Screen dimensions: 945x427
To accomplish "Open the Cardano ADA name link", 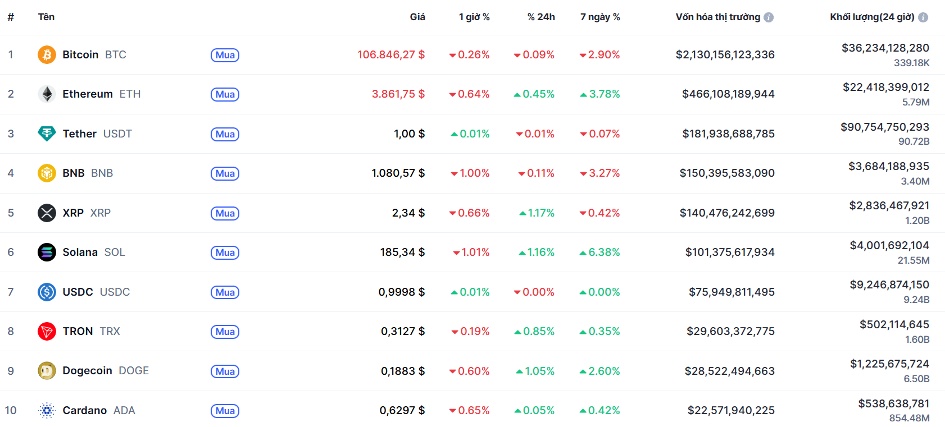I will point(99,410).
